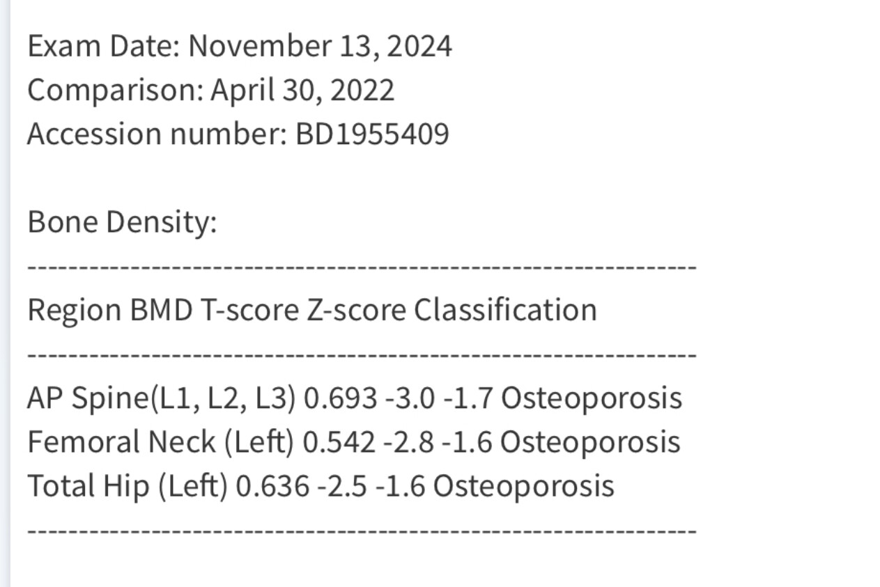This screenshot has height=587, width=880.
Task: Click the comparison date April 30, 2022
Action: (x=302, y=91)
